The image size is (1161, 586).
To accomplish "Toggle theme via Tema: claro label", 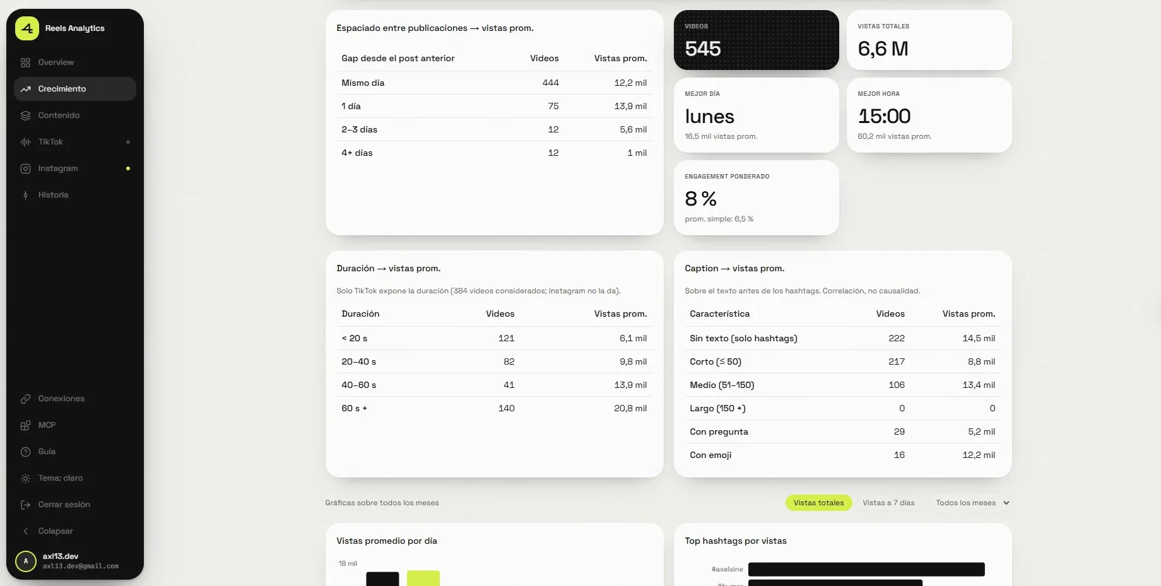I will pyautogui.click(x=61, y=478).
